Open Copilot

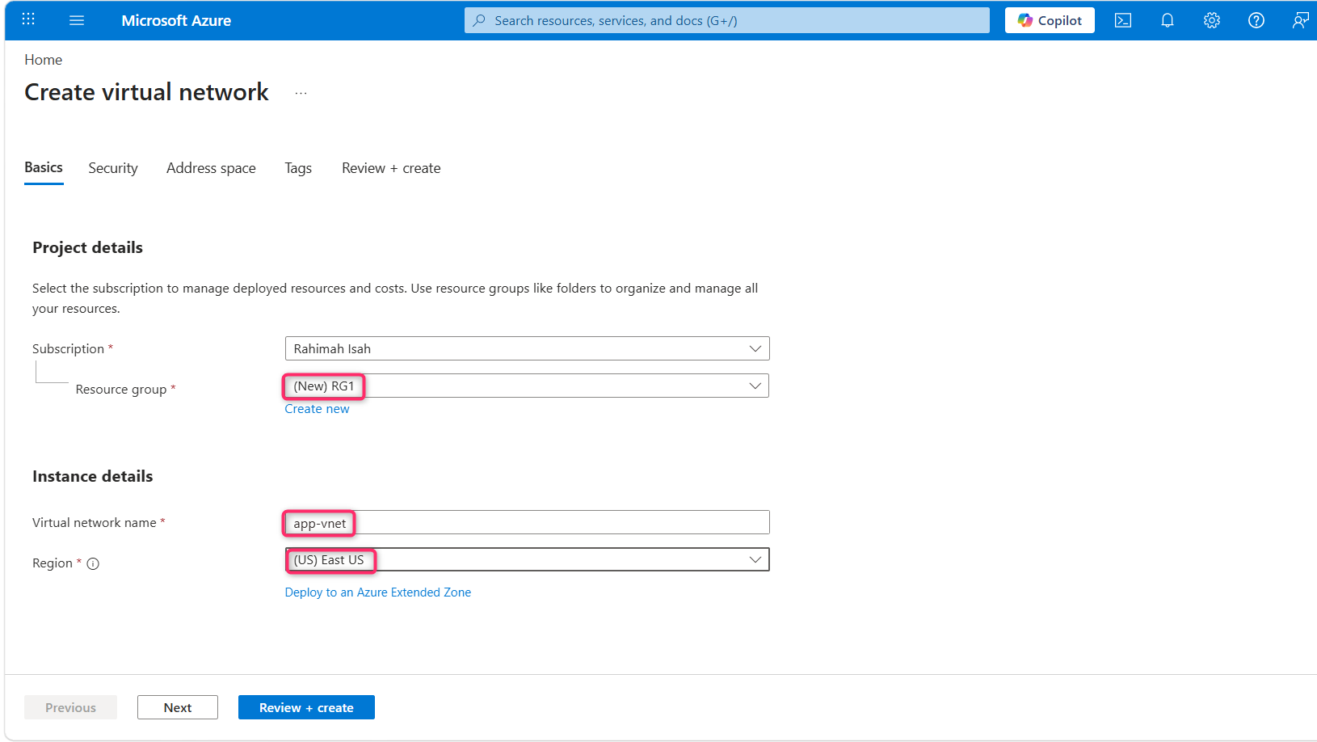tap(1049, 20)
